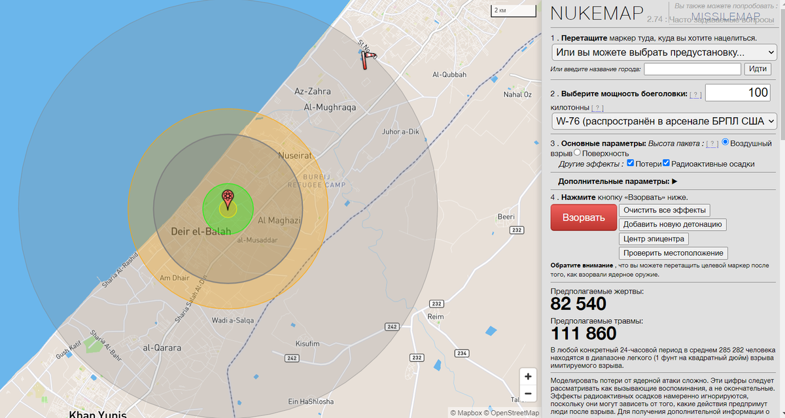The image size is (785, 418).
Task: Focus the city name input field
Action: pos(693,69)
